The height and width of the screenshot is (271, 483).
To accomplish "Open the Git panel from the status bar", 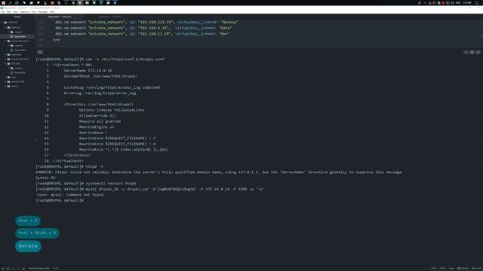I will click(476, 268).
